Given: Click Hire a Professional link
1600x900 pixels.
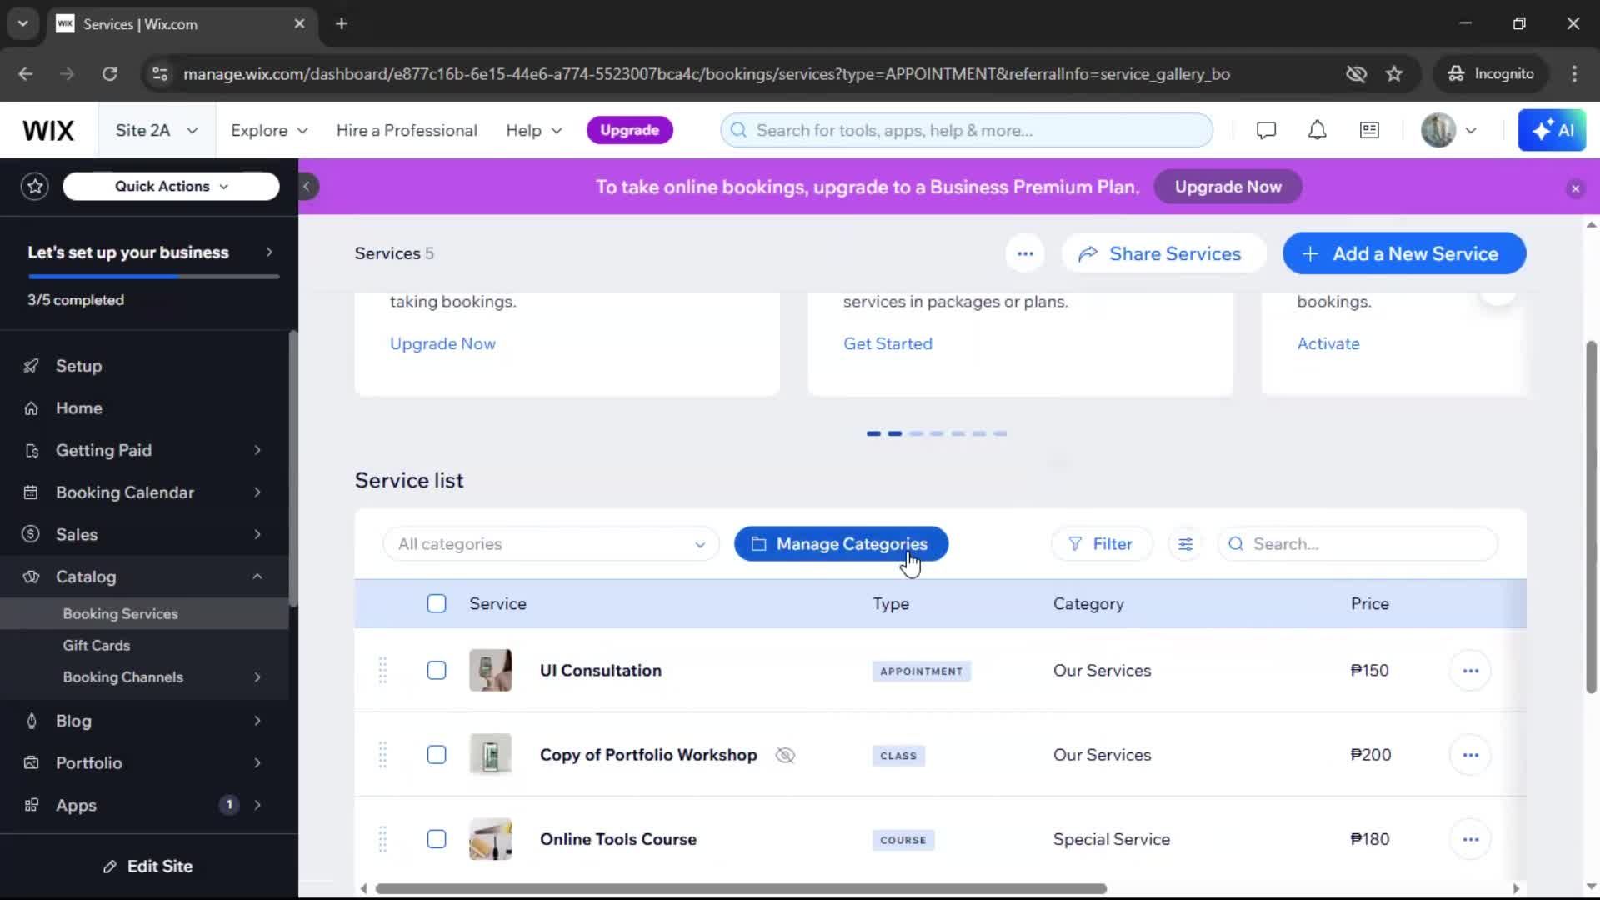Looking at the screenshot, I should click(x=407, y=131).
